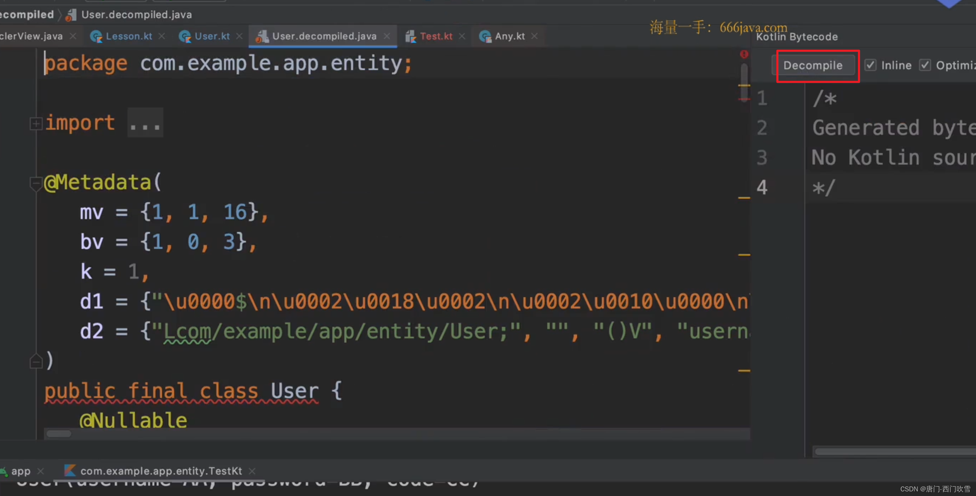Image resolution: width=976 pixels, height=496 pixels.
Task: Close the Lesson.kt tab
Action: 162,36
